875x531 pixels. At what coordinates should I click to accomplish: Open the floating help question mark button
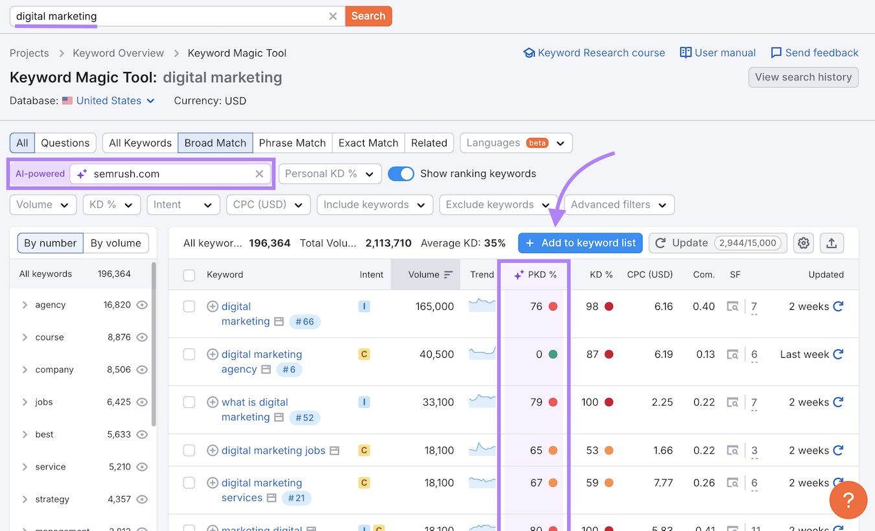(848, 500)
